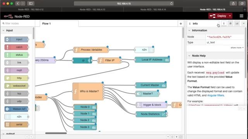Switch to browser tab Node-RED 192.168.4.14
Viewport: 248px width, 139px height.
click(x=153, y=9)
